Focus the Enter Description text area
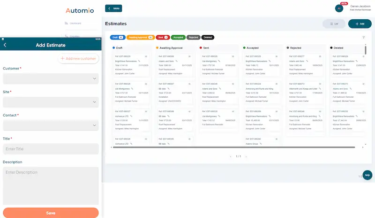Screen dimensions: 375x218 pos(51,186)
